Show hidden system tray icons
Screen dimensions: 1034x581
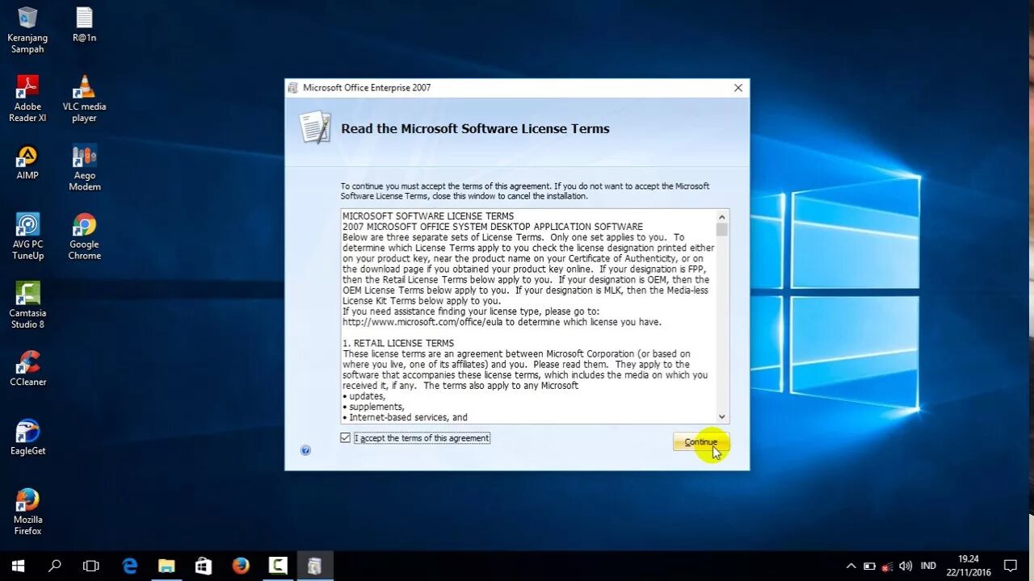click(851, 566)
